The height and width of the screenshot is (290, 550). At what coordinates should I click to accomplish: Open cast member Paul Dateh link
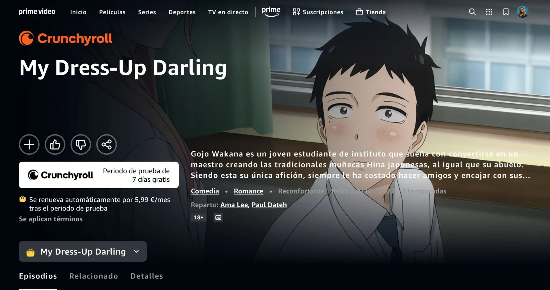(x=269, y=205)
